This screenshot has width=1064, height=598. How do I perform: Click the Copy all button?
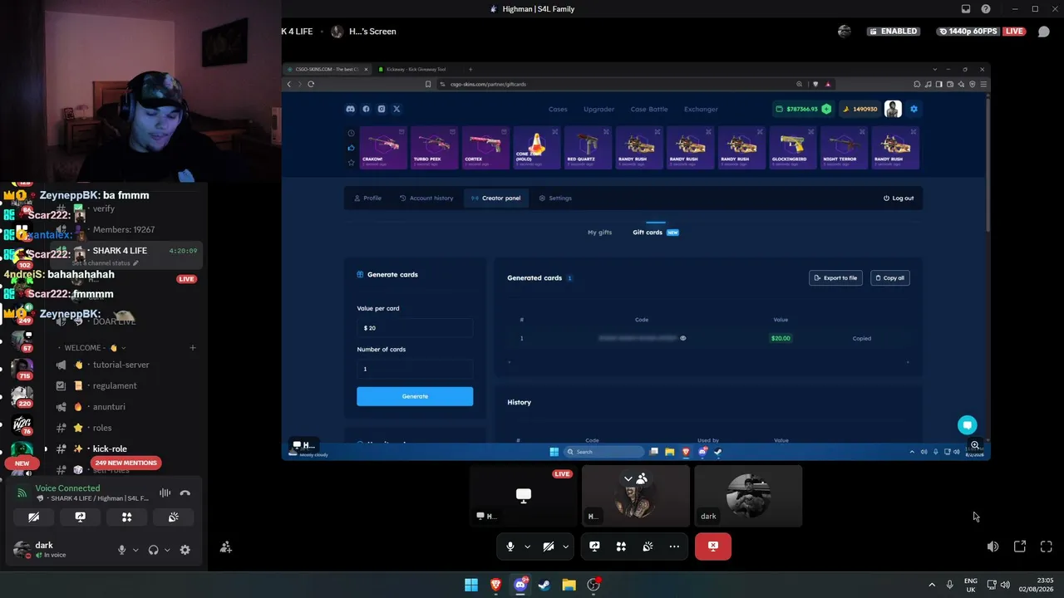890,277
